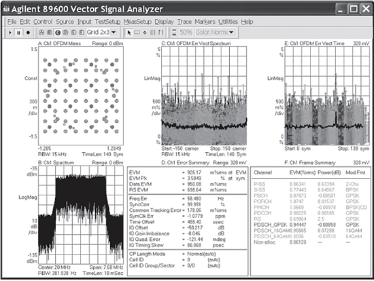Maximize the Vector Signal Analyzer window
This screenshot has height=281, width=374.
(353, 10)
